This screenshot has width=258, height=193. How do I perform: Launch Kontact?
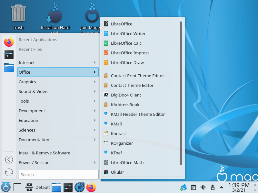(140, 134)
